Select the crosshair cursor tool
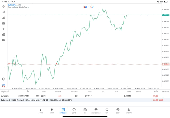 3,6
